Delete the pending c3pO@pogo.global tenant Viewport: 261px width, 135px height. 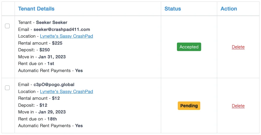click(x=238, y=106)
